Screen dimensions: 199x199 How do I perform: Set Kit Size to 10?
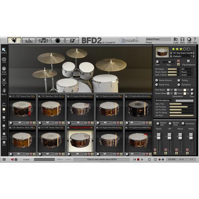click(4, 109)
